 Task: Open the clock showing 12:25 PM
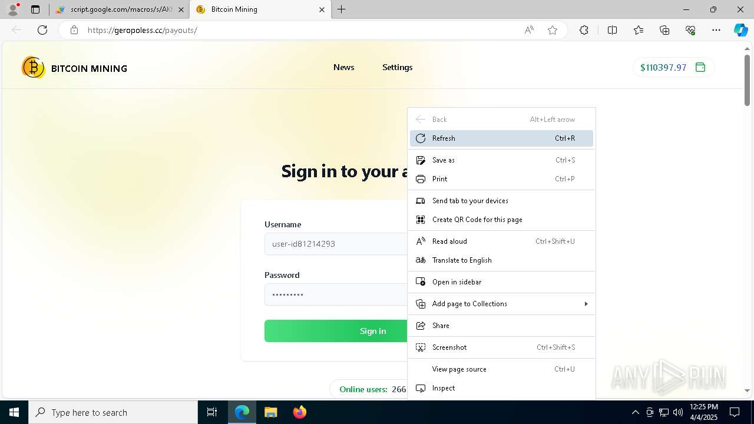703,412
